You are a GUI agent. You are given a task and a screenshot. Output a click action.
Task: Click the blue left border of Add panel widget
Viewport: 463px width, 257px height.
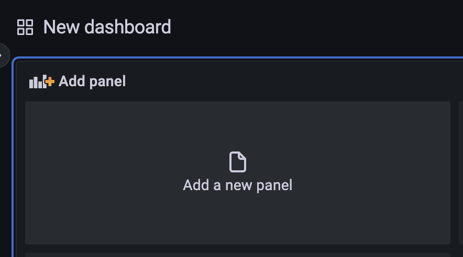pos(13,159)
